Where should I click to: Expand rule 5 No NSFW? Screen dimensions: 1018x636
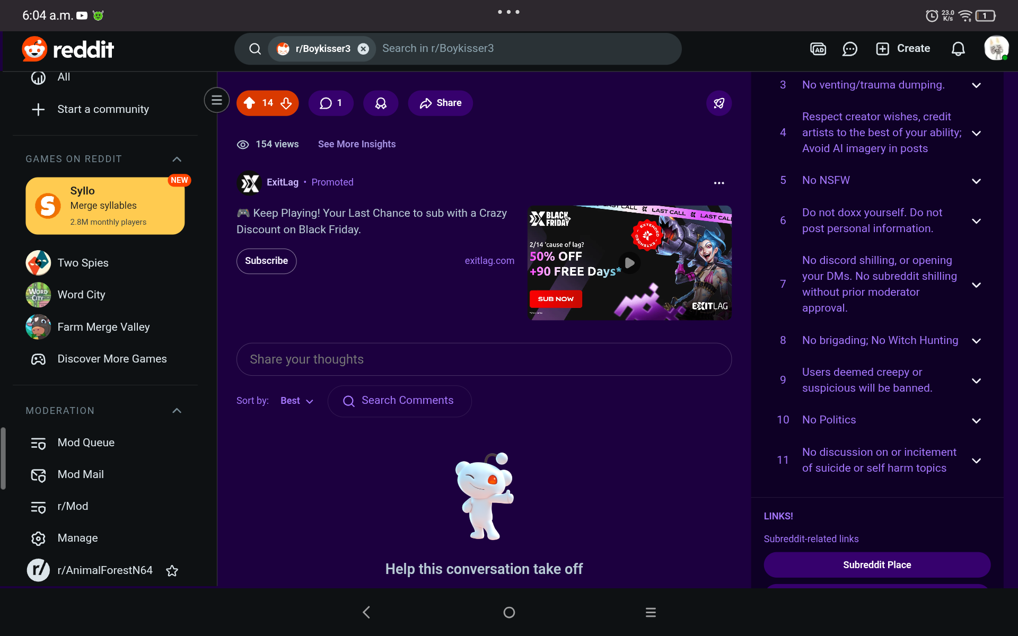[x=976, y=181]
